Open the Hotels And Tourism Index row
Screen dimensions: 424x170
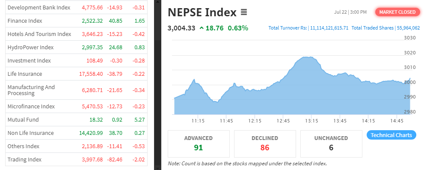point(76,34)
